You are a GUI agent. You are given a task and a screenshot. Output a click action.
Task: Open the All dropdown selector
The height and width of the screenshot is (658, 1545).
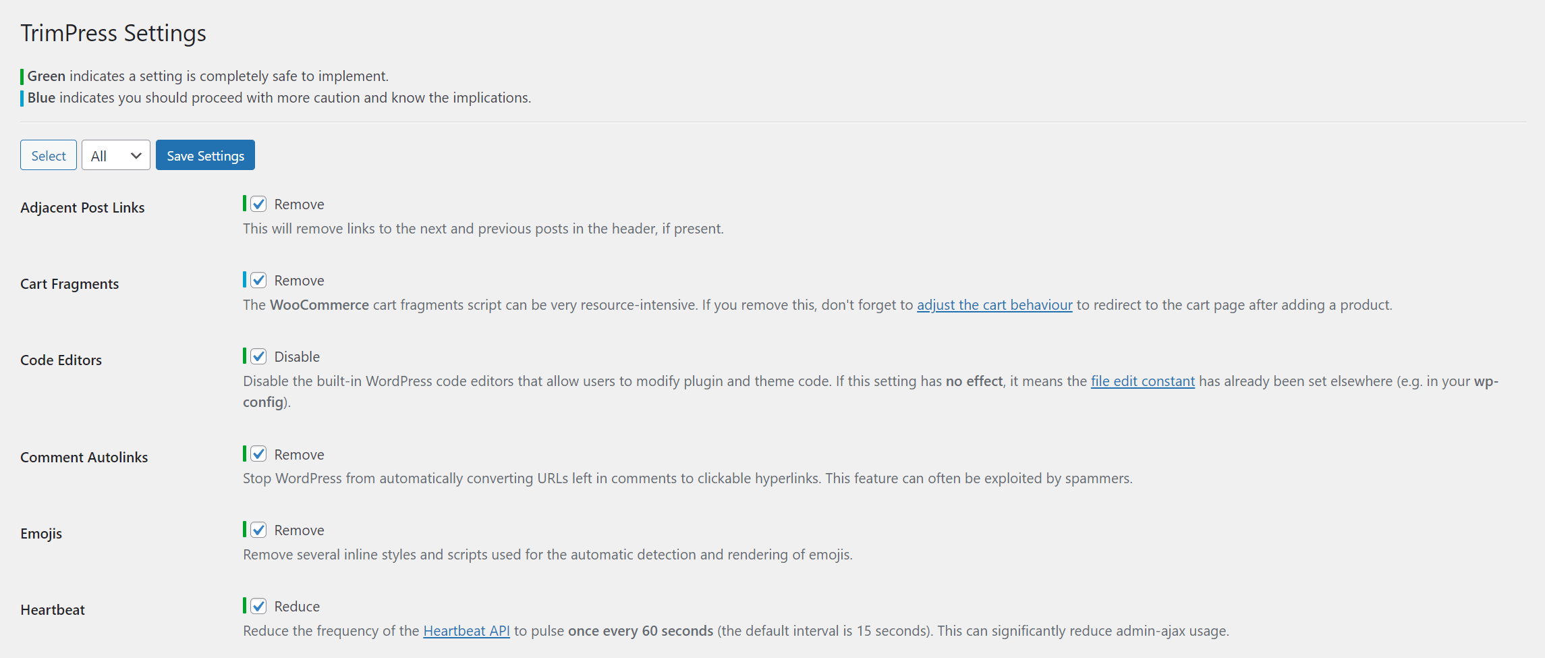point(116,155)
